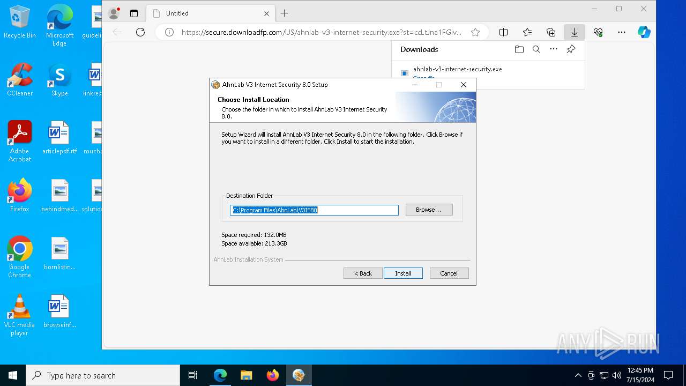This screenshot has height=386, width=686.
Task: Click taskbar search box
Action: pos(103,375)
